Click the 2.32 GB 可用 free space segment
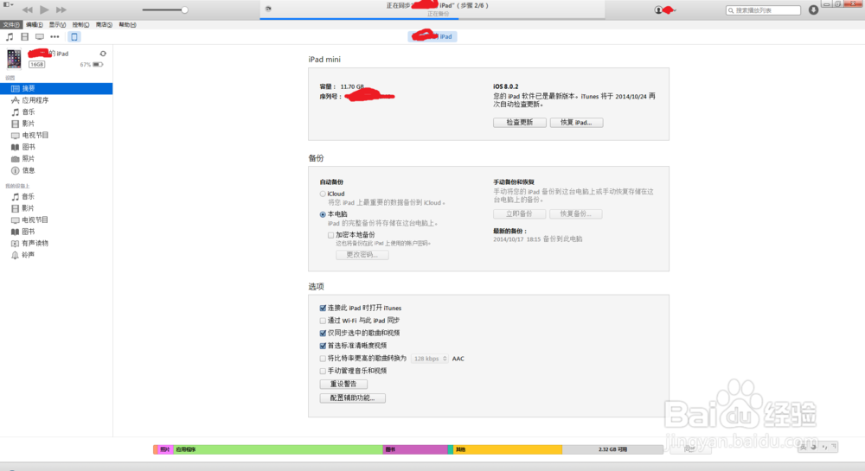The height and width of the screenshot is (471, 865). [x=612, y=449]
